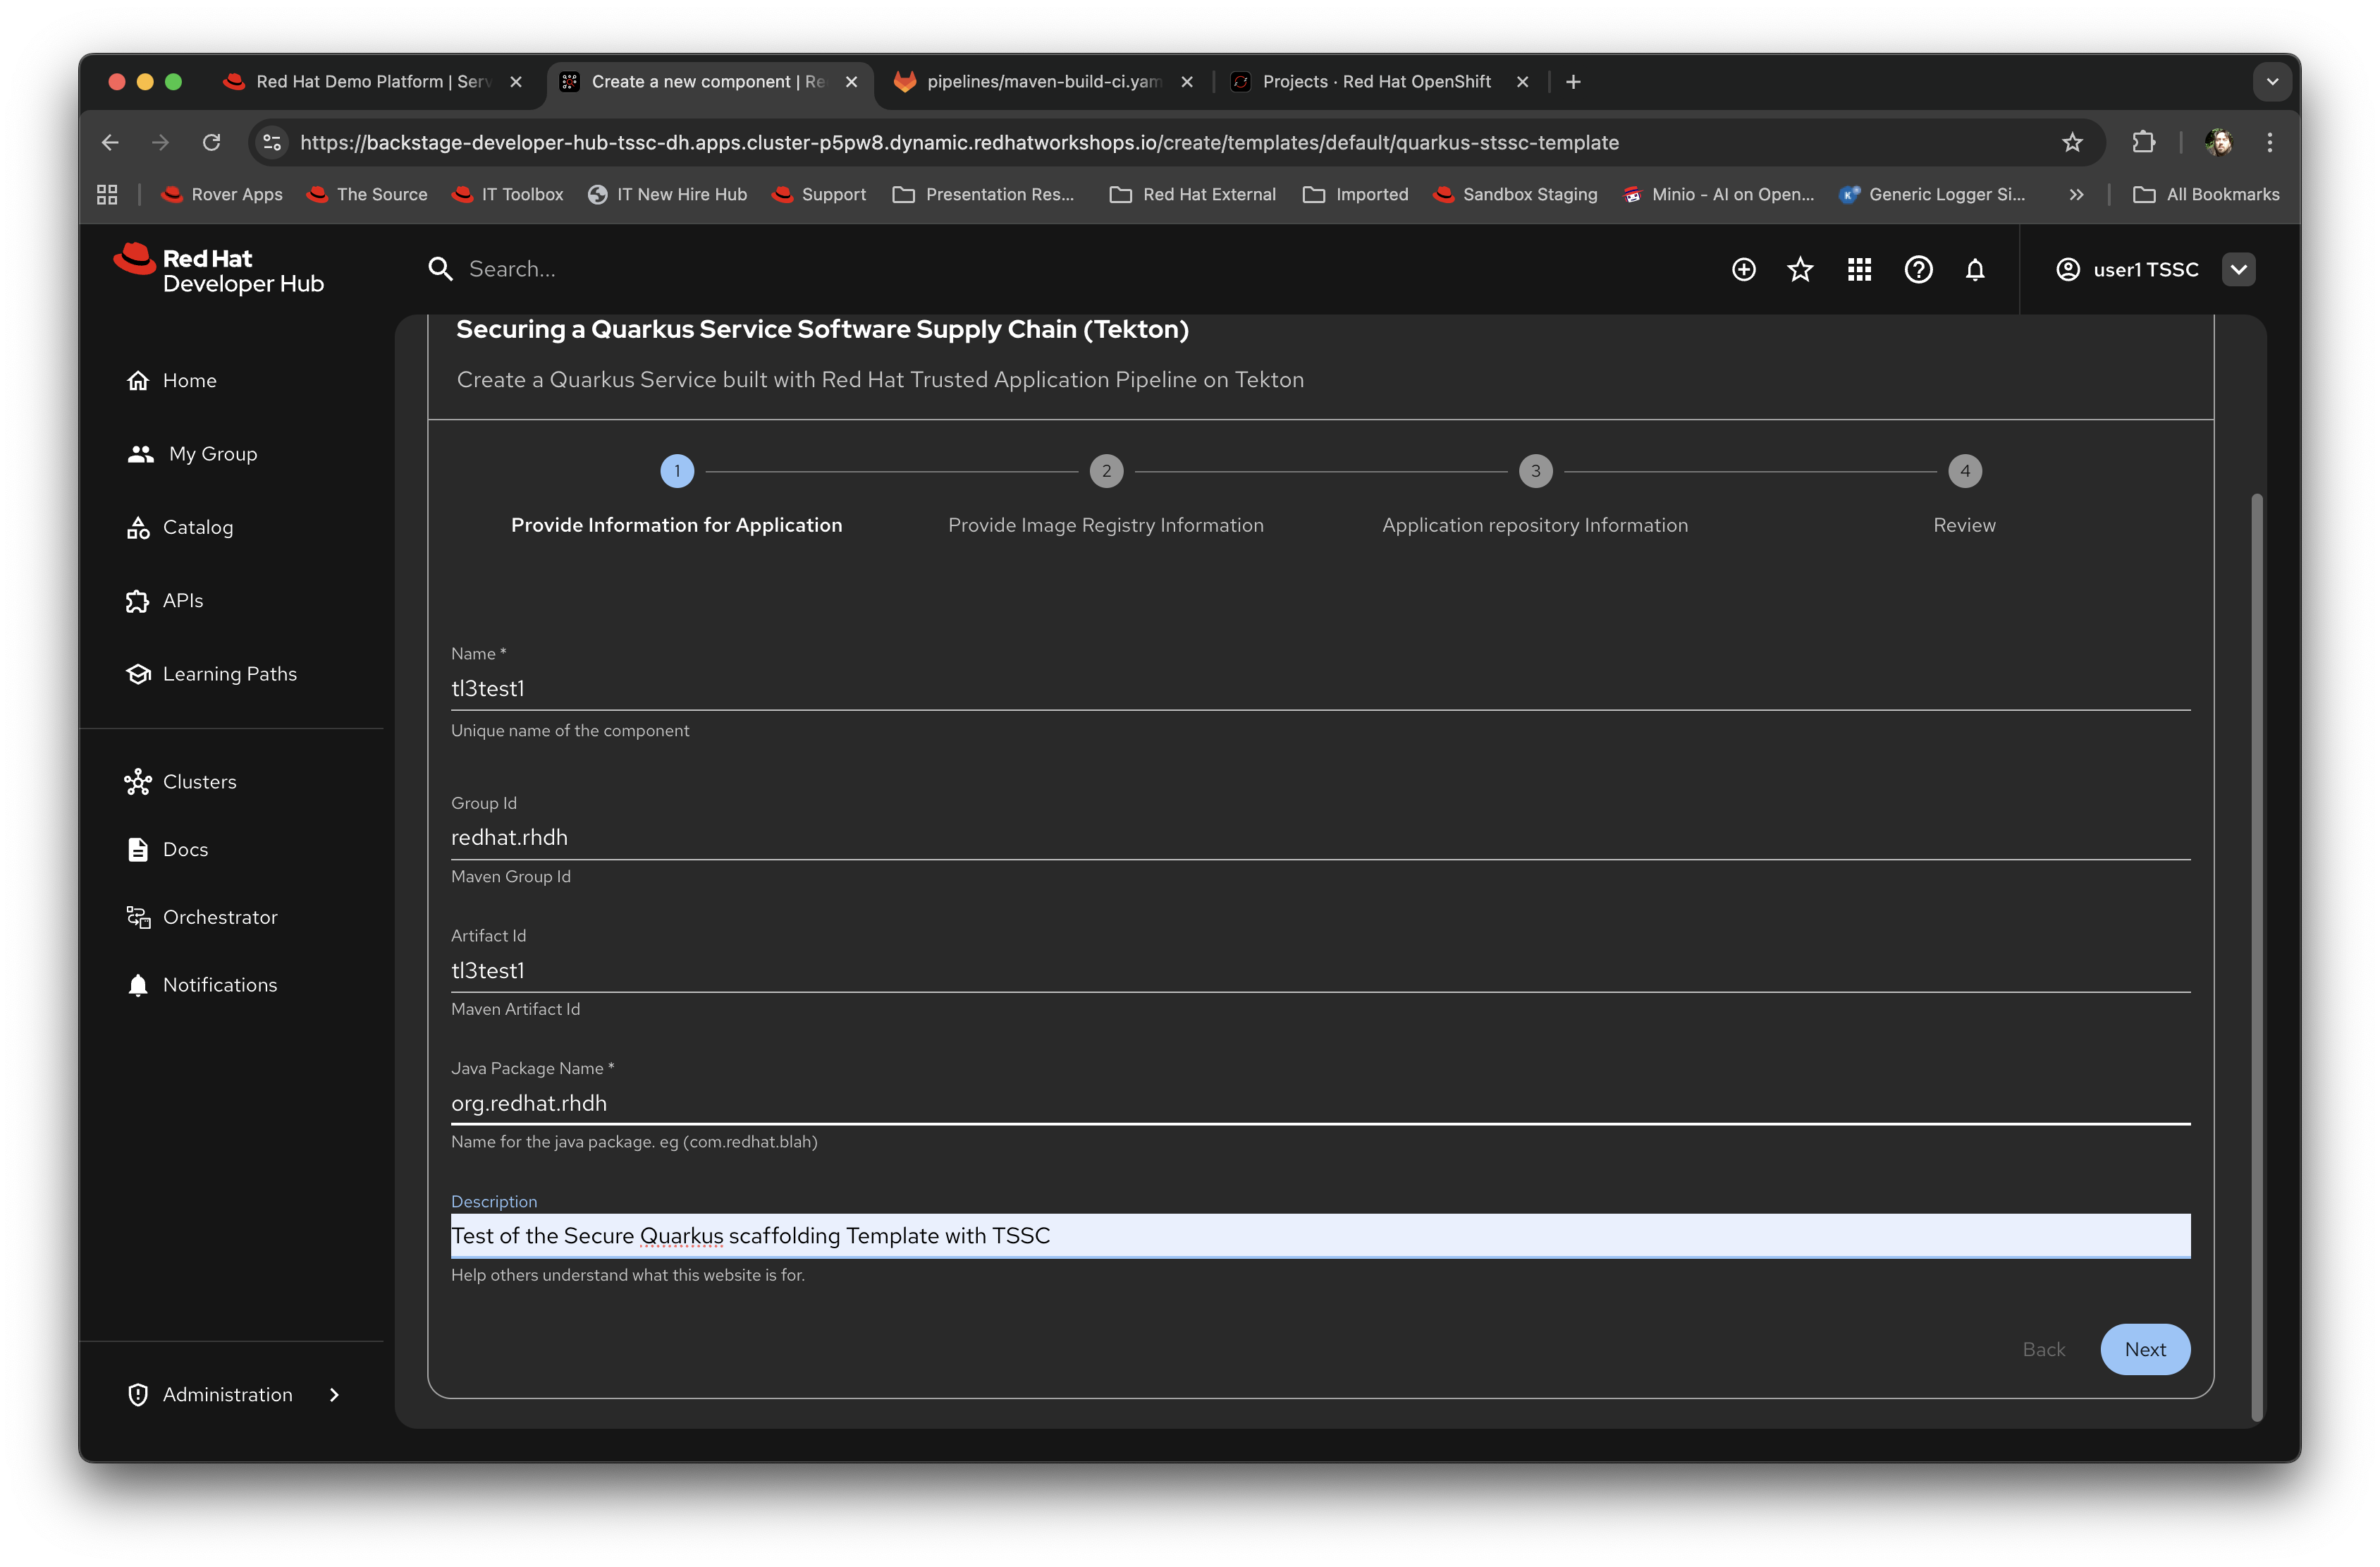Click into the Java Package Name field
2380x1567 pixels.
(1320, 1103)
